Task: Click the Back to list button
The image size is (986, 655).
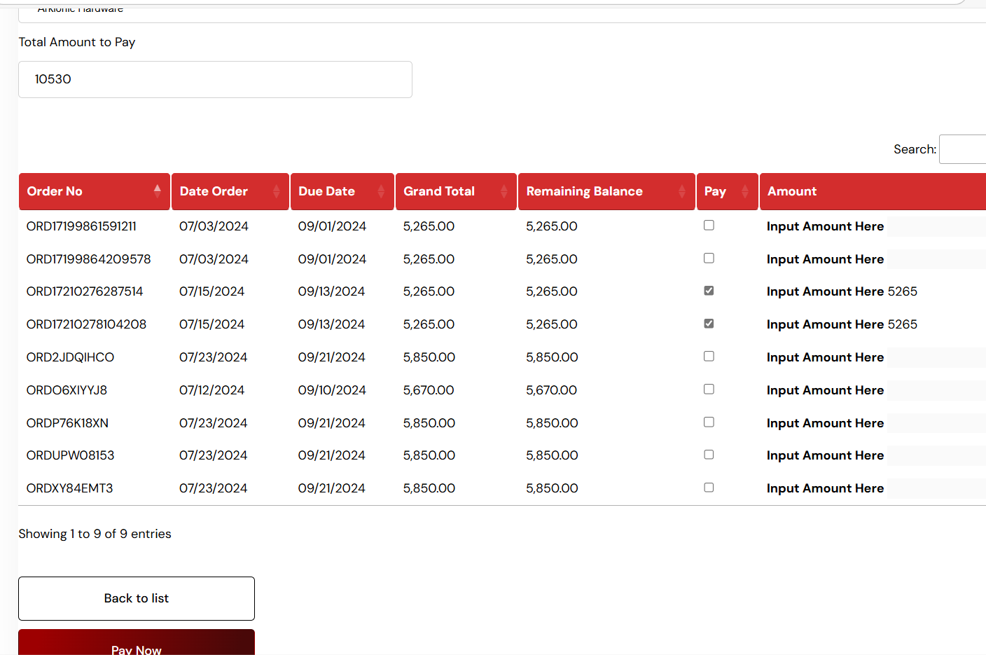Action: coord(137,598)
